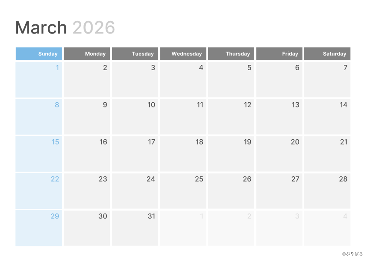366x259 pixels.
Task: Select the March 28 day cell
Action: coord(327,191)
